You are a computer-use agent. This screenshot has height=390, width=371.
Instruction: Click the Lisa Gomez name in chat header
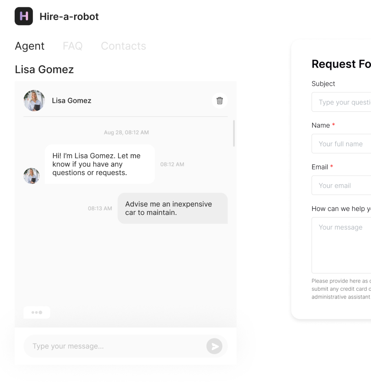pos(72,101)
